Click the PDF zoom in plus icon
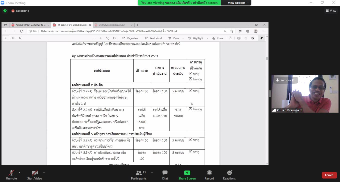 pyautogui.click(x=101, y=38)
